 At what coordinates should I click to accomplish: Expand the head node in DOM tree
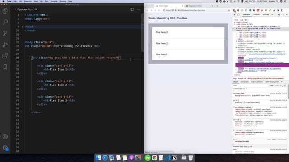[235, 22]
